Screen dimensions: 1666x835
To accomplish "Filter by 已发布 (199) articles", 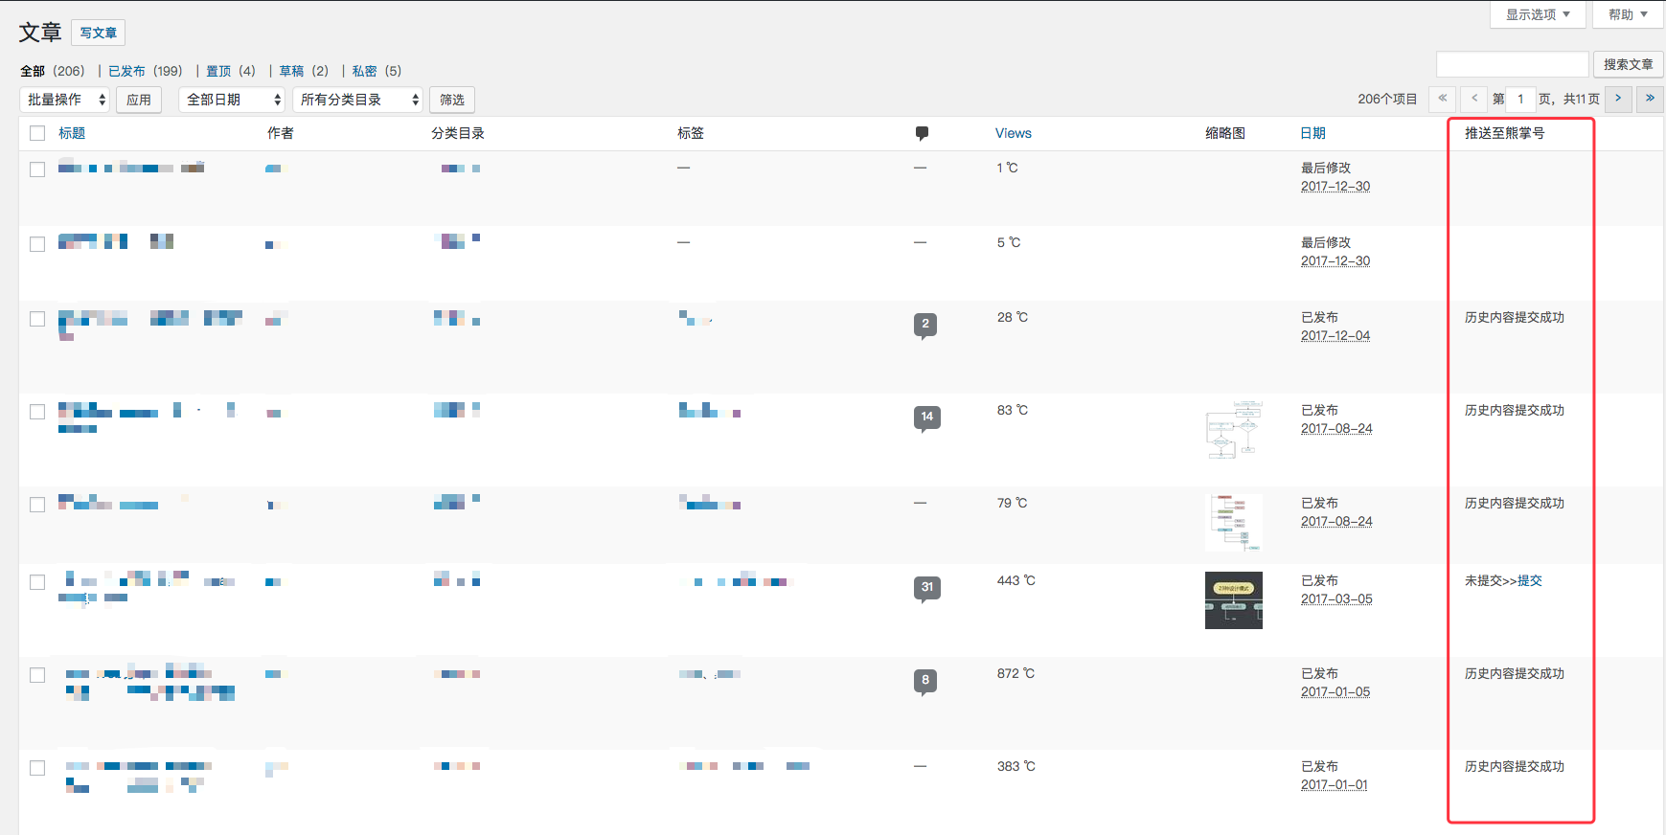I will pyautogui.click(x=146, y=71).
